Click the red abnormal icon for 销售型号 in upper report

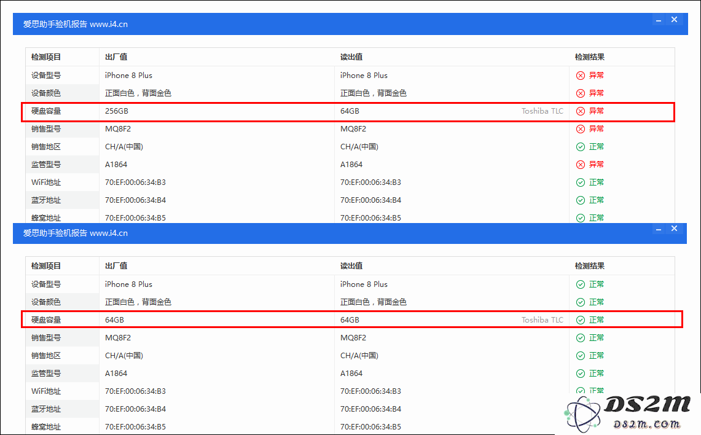(581, 129)
